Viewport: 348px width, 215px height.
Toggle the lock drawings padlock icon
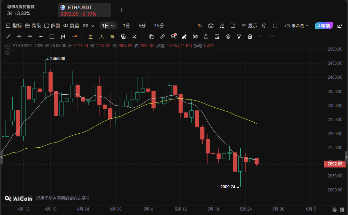(206, 37)
